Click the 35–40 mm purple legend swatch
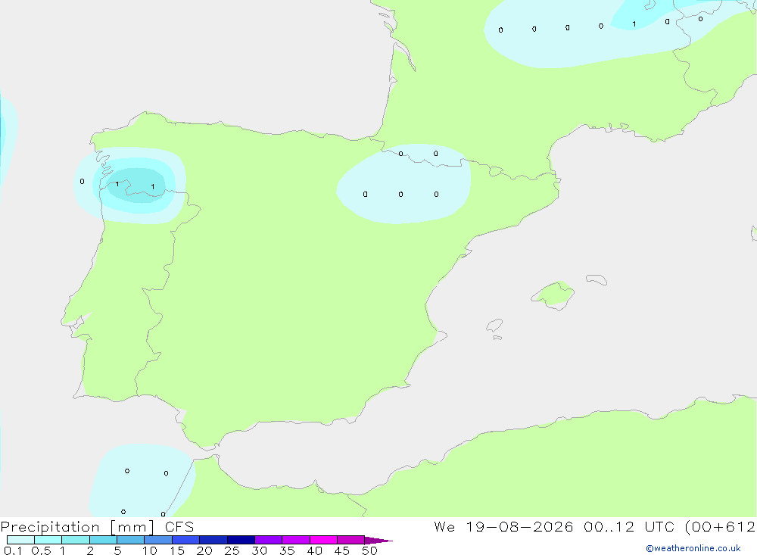The height and width of the screenshot is (555, 757). [x=296, y=540]
